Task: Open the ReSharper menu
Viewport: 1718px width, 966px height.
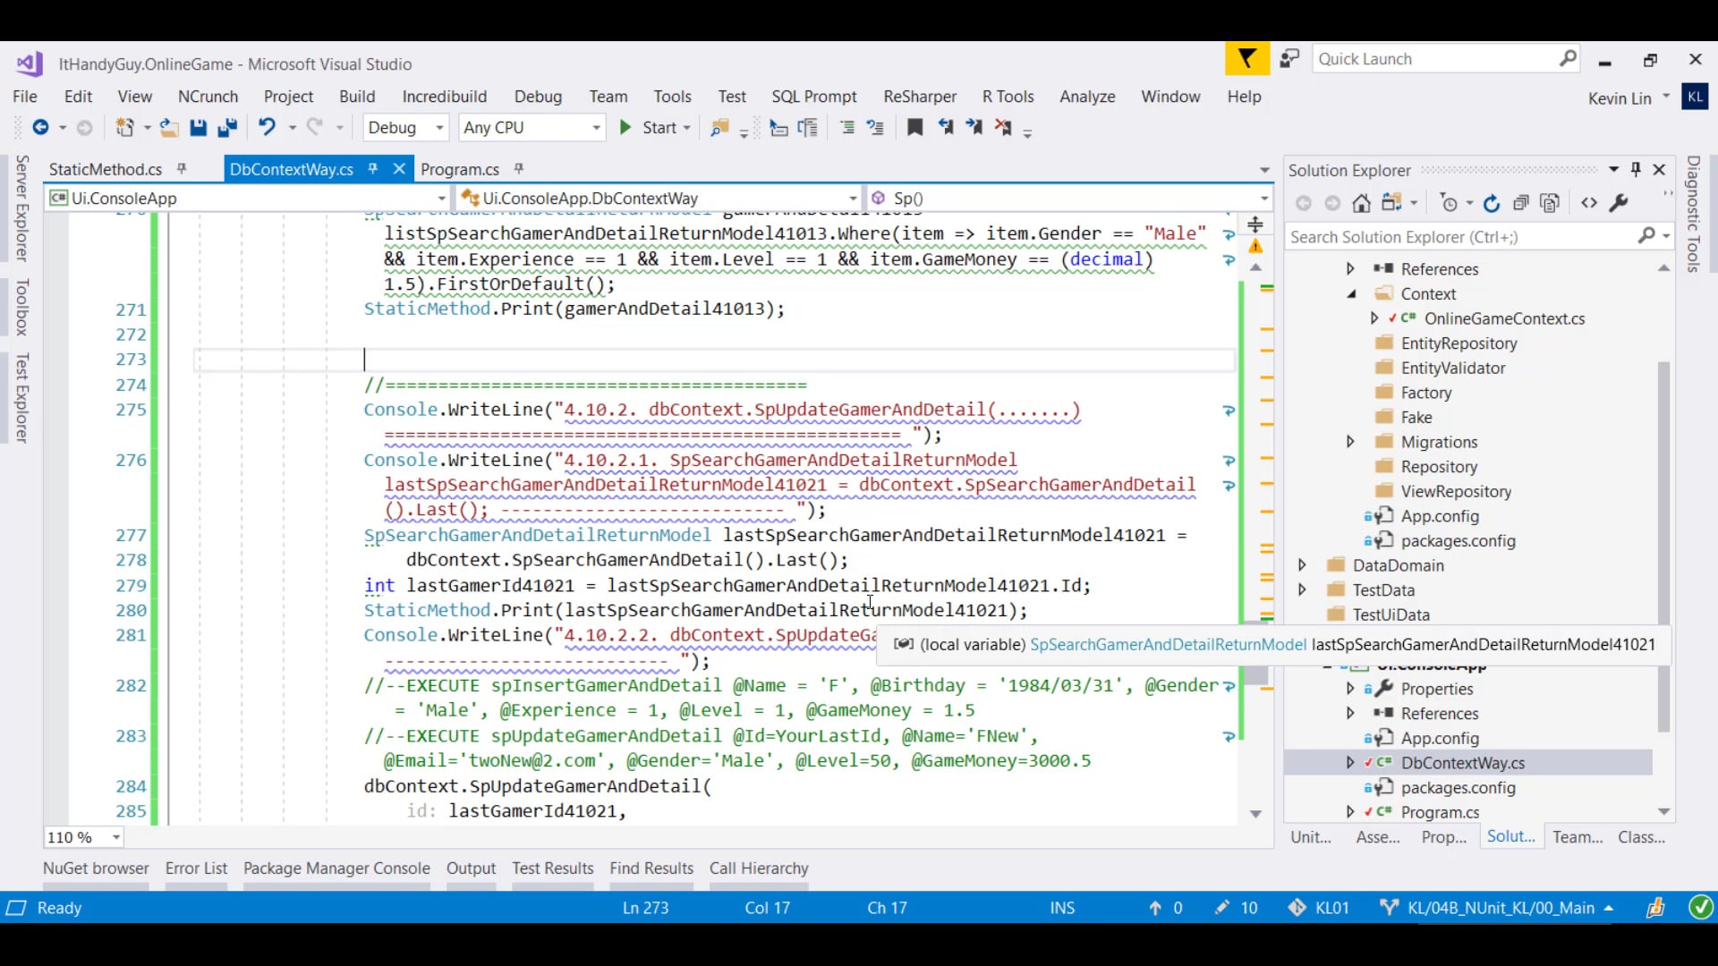Action: click(x=919, y=97)
